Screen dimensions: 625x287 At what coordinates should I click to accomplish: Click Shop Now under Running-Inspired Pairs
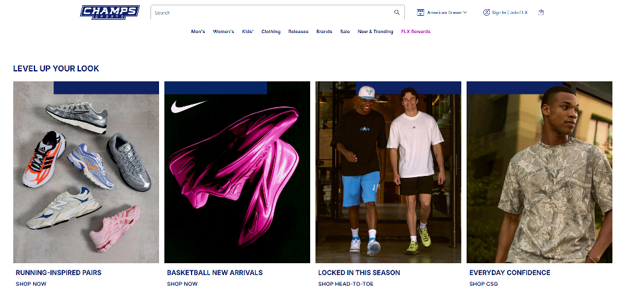coord(31,284)
